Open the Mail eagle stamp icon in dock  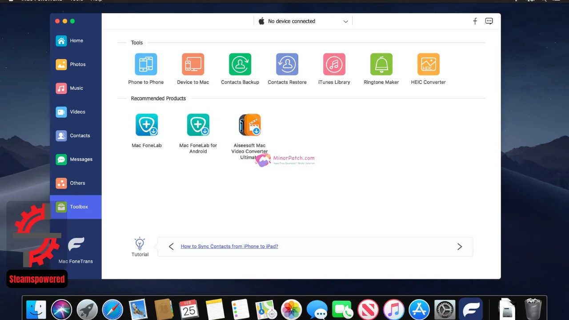click(138, 310)
